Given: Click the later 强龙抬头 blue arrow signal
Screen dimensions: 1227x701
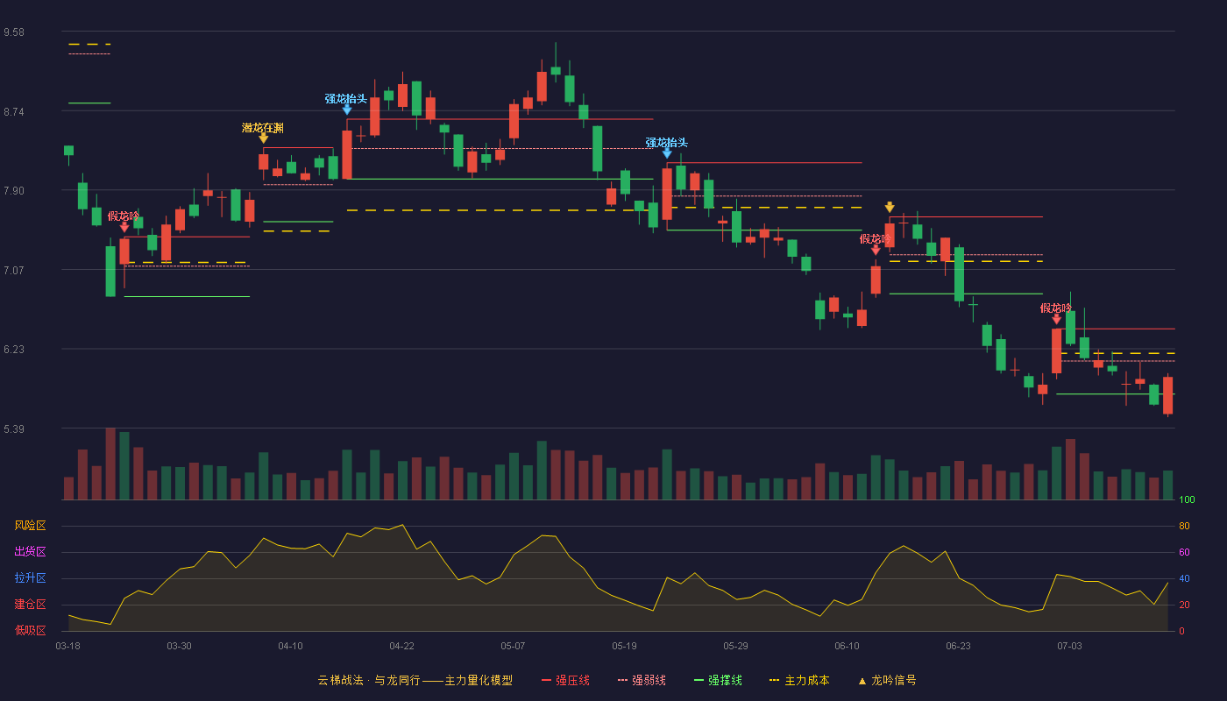Looking at the screenshot, I should (667, 153).
